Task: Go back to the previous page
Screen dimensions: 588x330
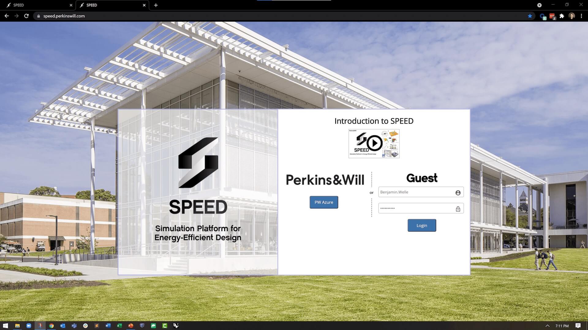Action: [7, 16]
